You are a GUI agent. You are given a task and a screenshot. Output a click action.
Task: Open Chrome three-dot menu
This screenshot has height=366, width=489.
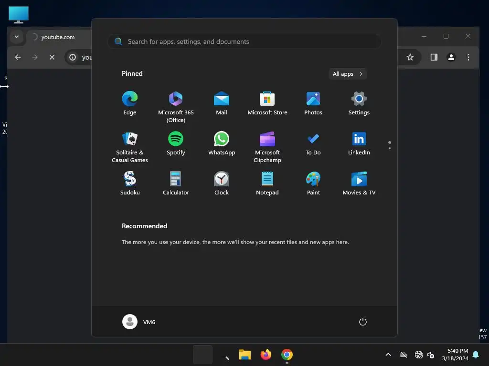[x=468, y=57]
